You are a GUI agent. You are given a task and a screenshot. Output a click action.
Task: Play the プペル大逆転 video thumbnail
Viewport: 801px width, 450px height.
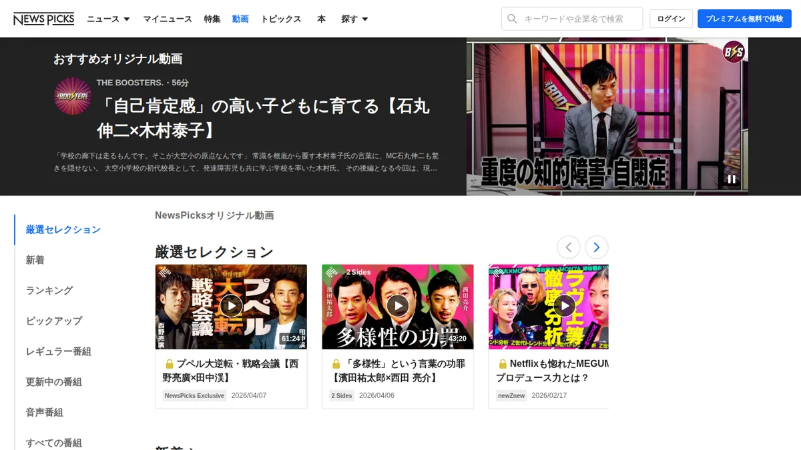pos(231,307)
